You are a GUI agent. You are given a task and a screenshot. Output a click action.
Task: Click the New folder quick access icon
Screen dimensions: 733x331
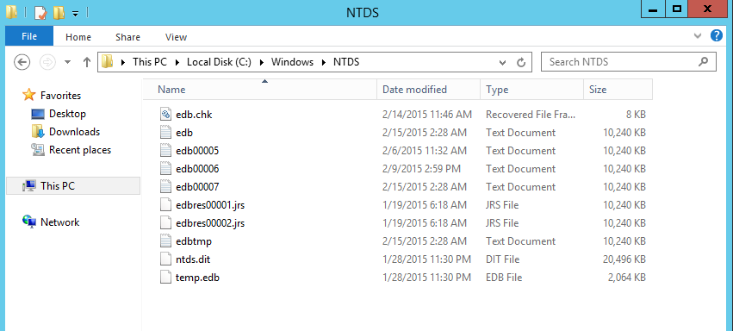[59, 13]
